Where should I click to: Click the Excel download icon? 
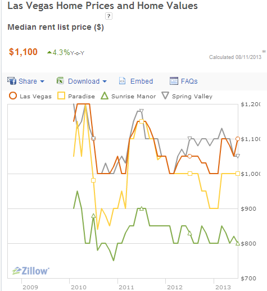tap(60, 81)
